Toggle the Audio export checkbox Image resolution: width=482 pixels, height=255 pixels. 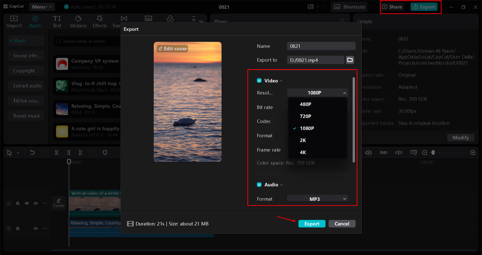coord(259,185)
